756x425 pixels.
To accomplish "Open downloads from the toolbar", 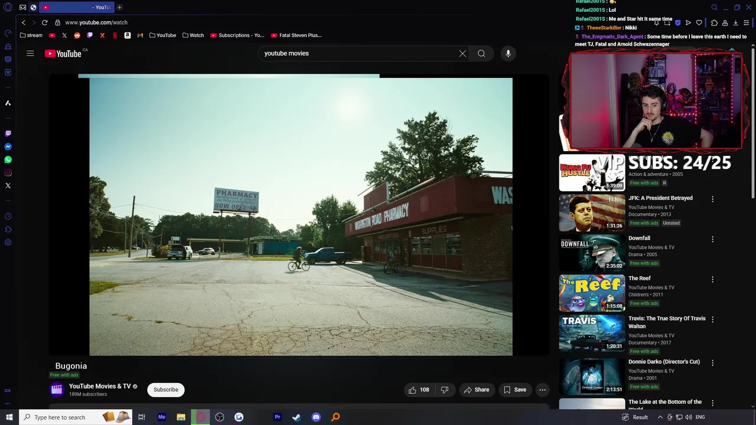I will click(x=735, y=22).
